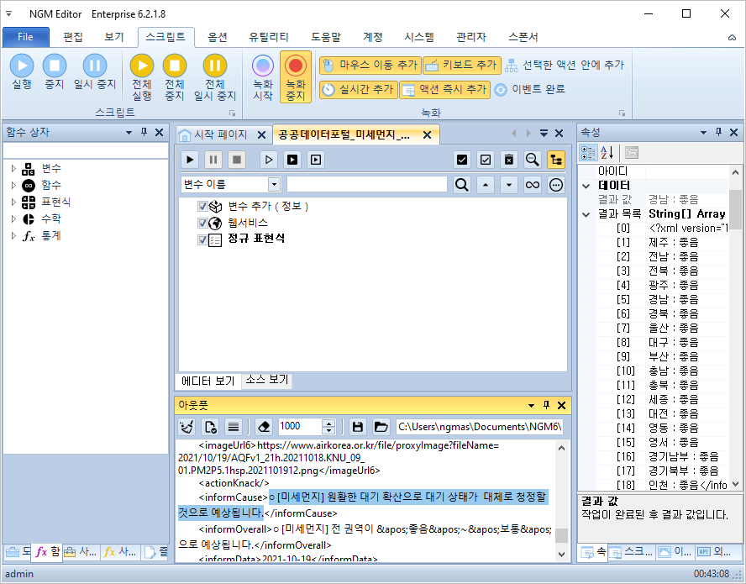Click the magnifier zoom icon in editor toolbar
Viewport: 746px width, 584px height.
click(x=532, y=160)
